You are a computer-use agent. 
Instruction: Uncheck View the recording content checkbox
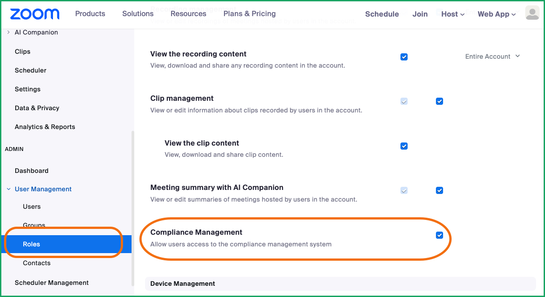pos(404,57)
